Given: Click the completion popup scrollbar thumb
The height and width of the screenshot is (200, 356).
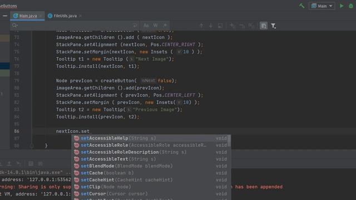Looking at the screenshot, I should [x=229, y=141].
